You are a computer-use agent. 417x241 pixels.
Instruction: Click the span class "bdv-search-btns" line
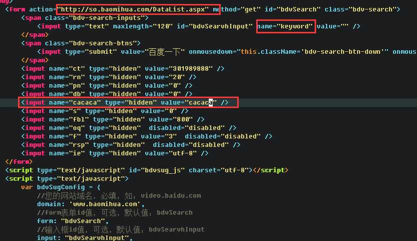pos(80,43)
